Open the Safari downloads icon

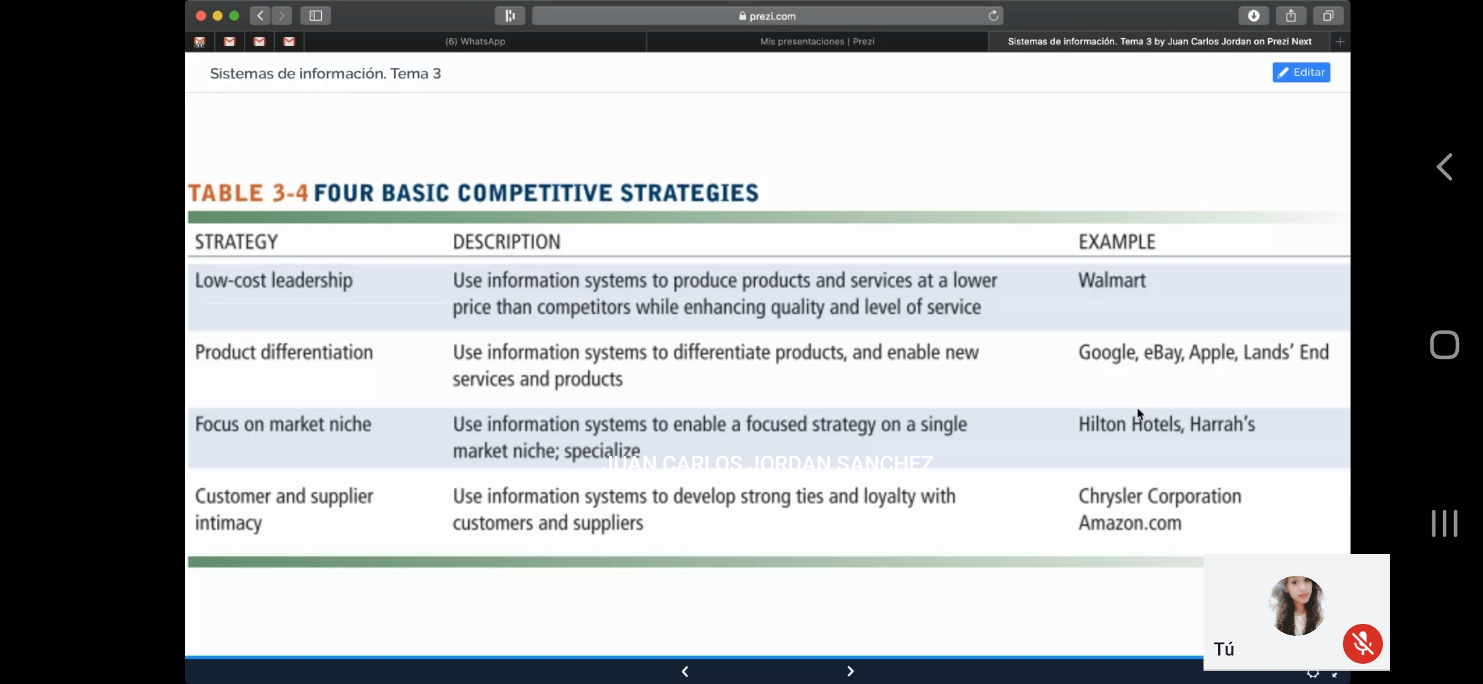[x=1253, y=16]
